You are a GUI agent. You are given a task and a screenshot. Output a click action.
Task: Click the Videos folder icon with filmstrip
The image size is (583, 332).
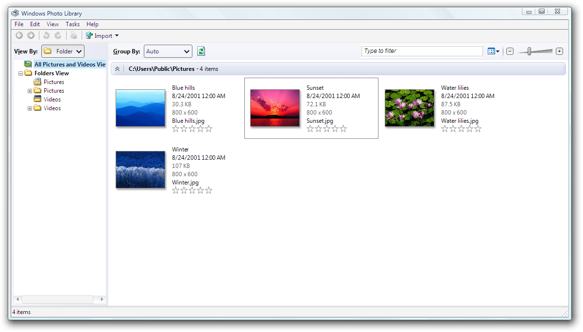tap(37, 99)
